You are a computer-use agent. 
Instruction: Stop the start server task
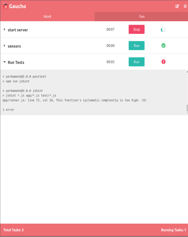tap(136, 29)
